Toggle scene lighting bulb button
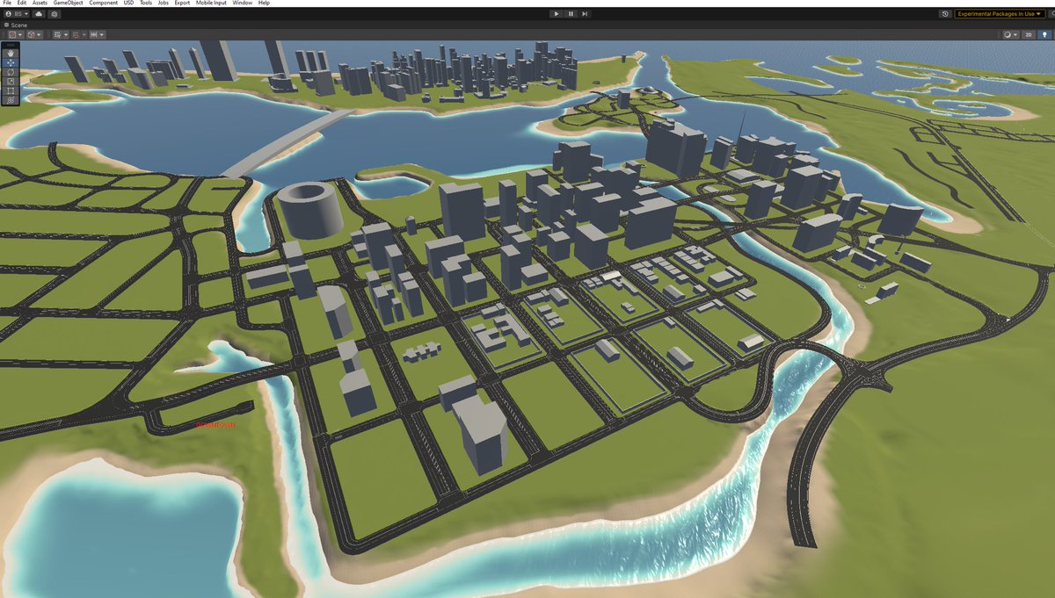 pos(1044,35)
